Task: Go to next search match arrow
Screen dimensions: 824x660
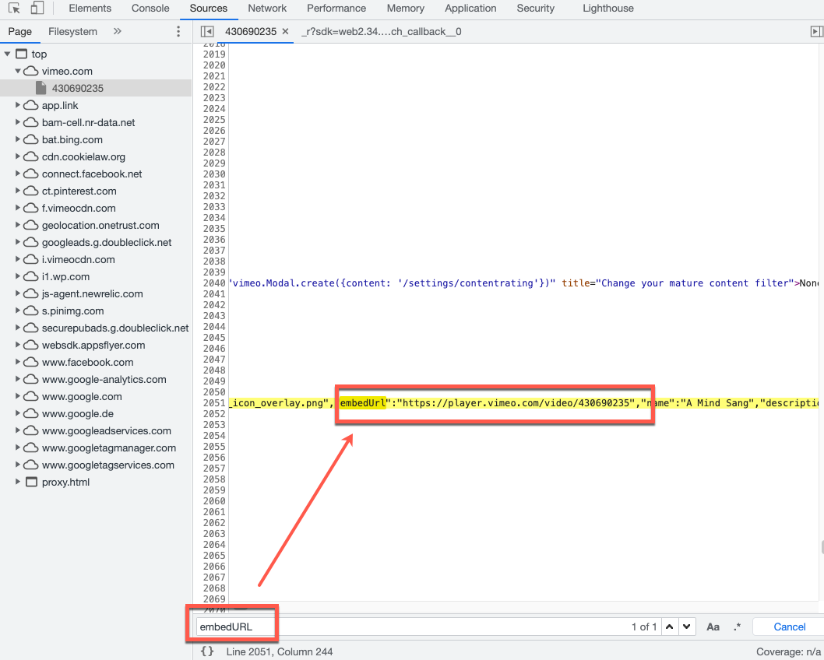Action: click(686, 627)
